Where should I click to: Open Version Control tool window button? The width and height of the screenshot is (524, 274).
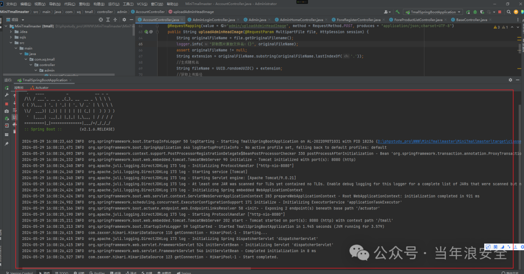[19, 273]
